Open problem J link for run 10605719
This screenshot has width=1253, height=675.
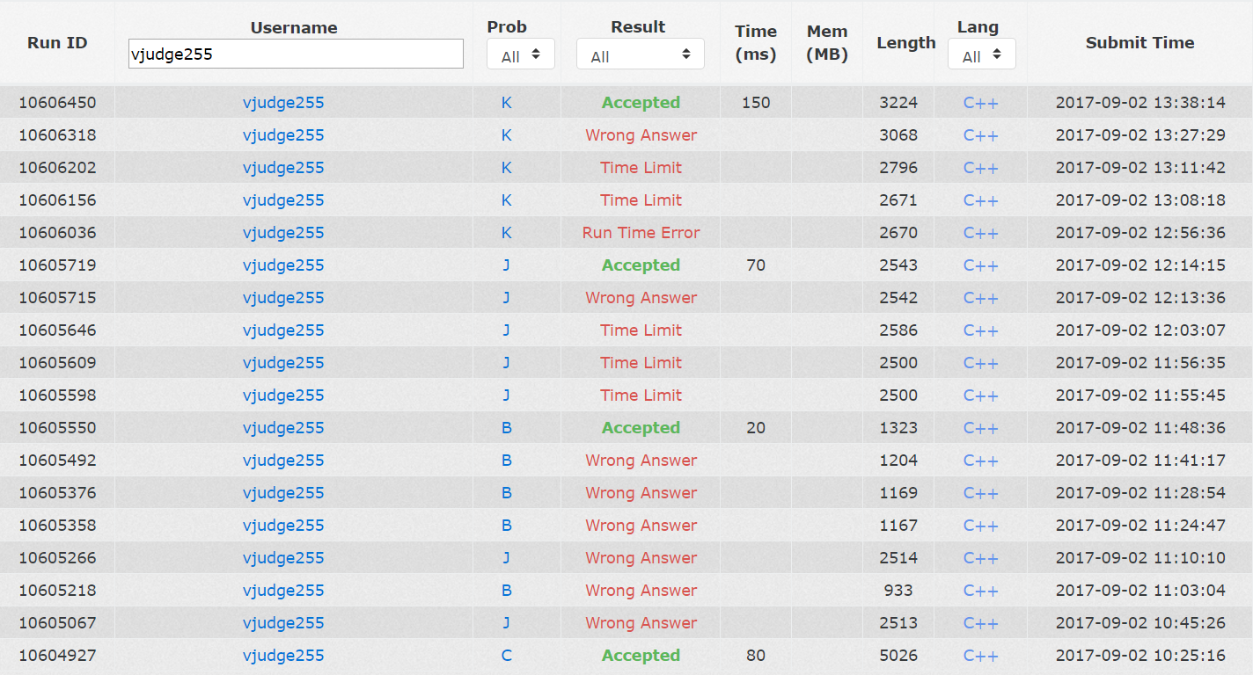506,265
